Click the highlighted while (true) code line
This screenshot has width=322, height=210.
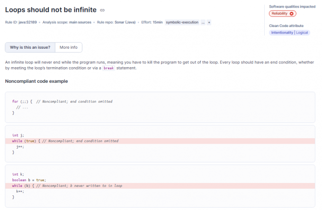(65, 141)
